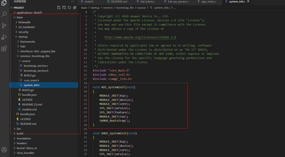Image resolution: width=285 pixels, height=157 pixels.
Task: Expand the headers folder
Action: coord(22,143)
